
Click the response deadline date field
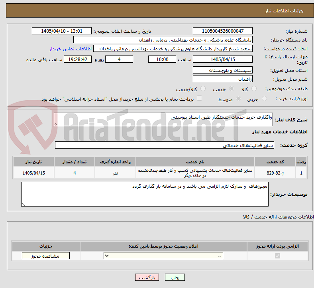tap(222, 59)
